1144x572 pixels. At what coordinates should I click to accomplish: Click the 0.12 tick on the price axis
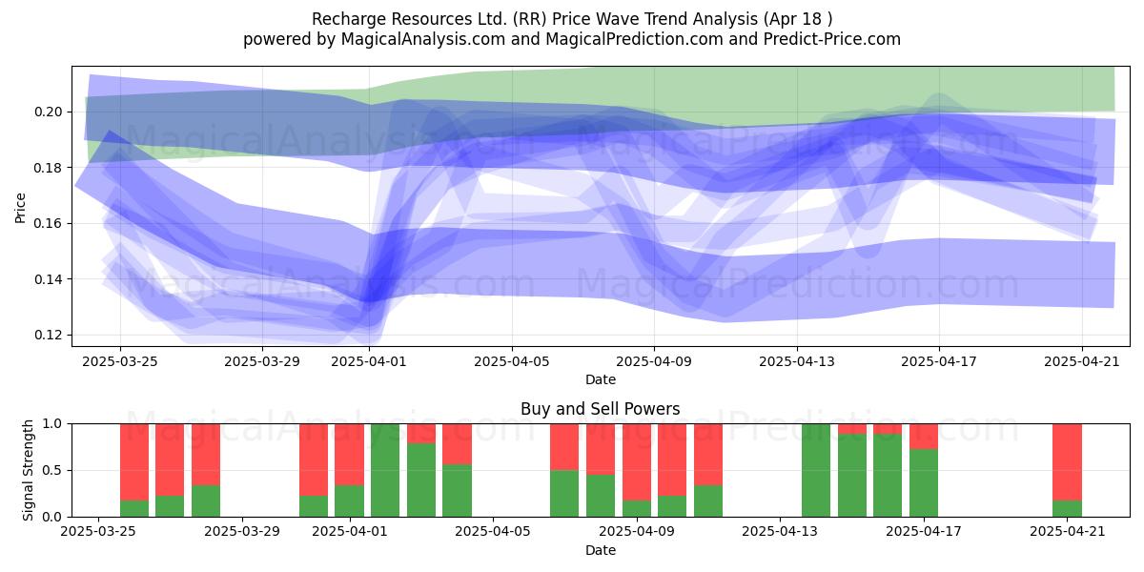click(50, 335)
